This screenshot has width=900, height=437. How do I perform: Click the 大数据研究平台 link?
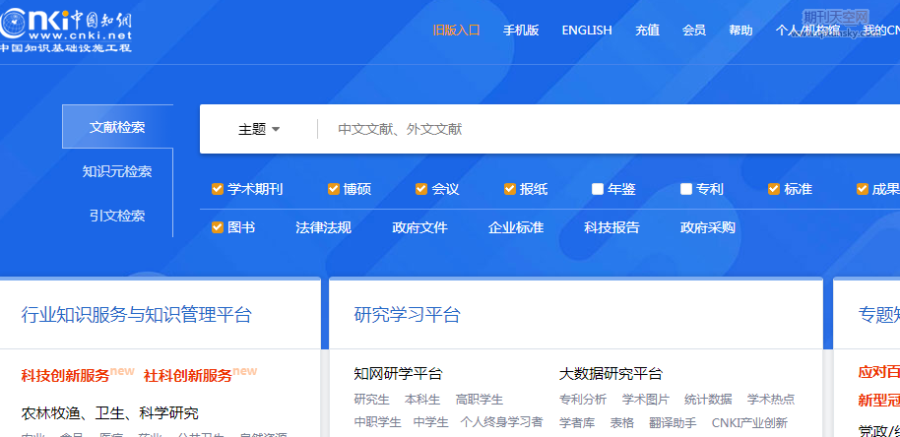611,374
